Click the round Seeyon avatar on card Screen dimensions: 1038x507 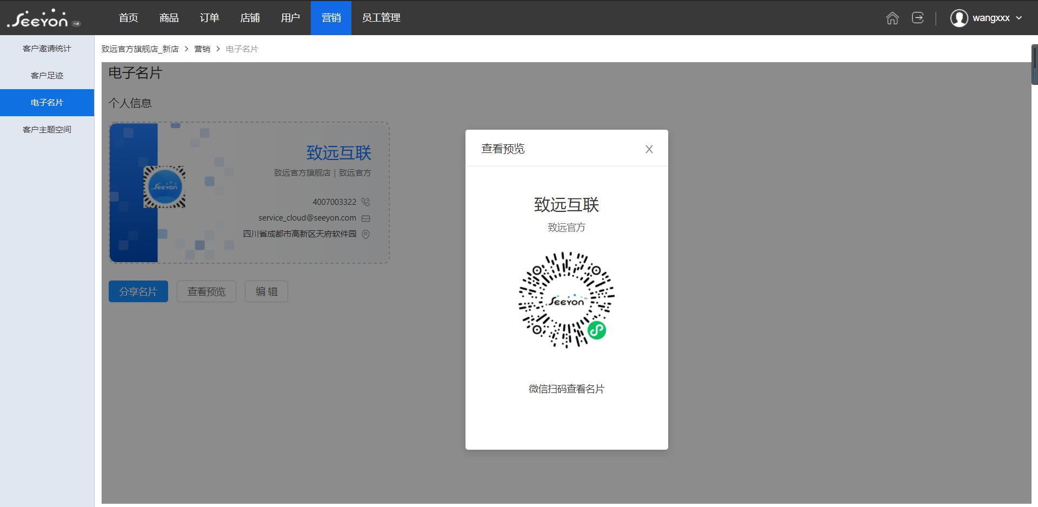pyautogui.click(x=164, y=187)
